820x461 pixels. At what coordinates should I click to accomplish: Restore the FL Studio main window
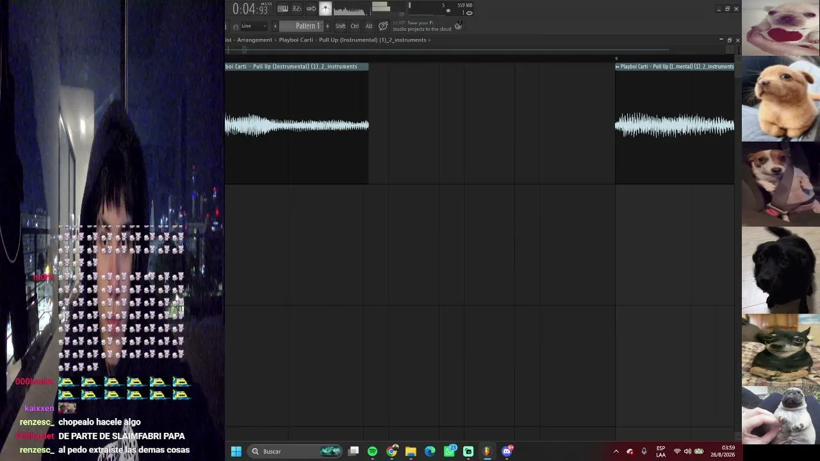(x=727, y=9)
